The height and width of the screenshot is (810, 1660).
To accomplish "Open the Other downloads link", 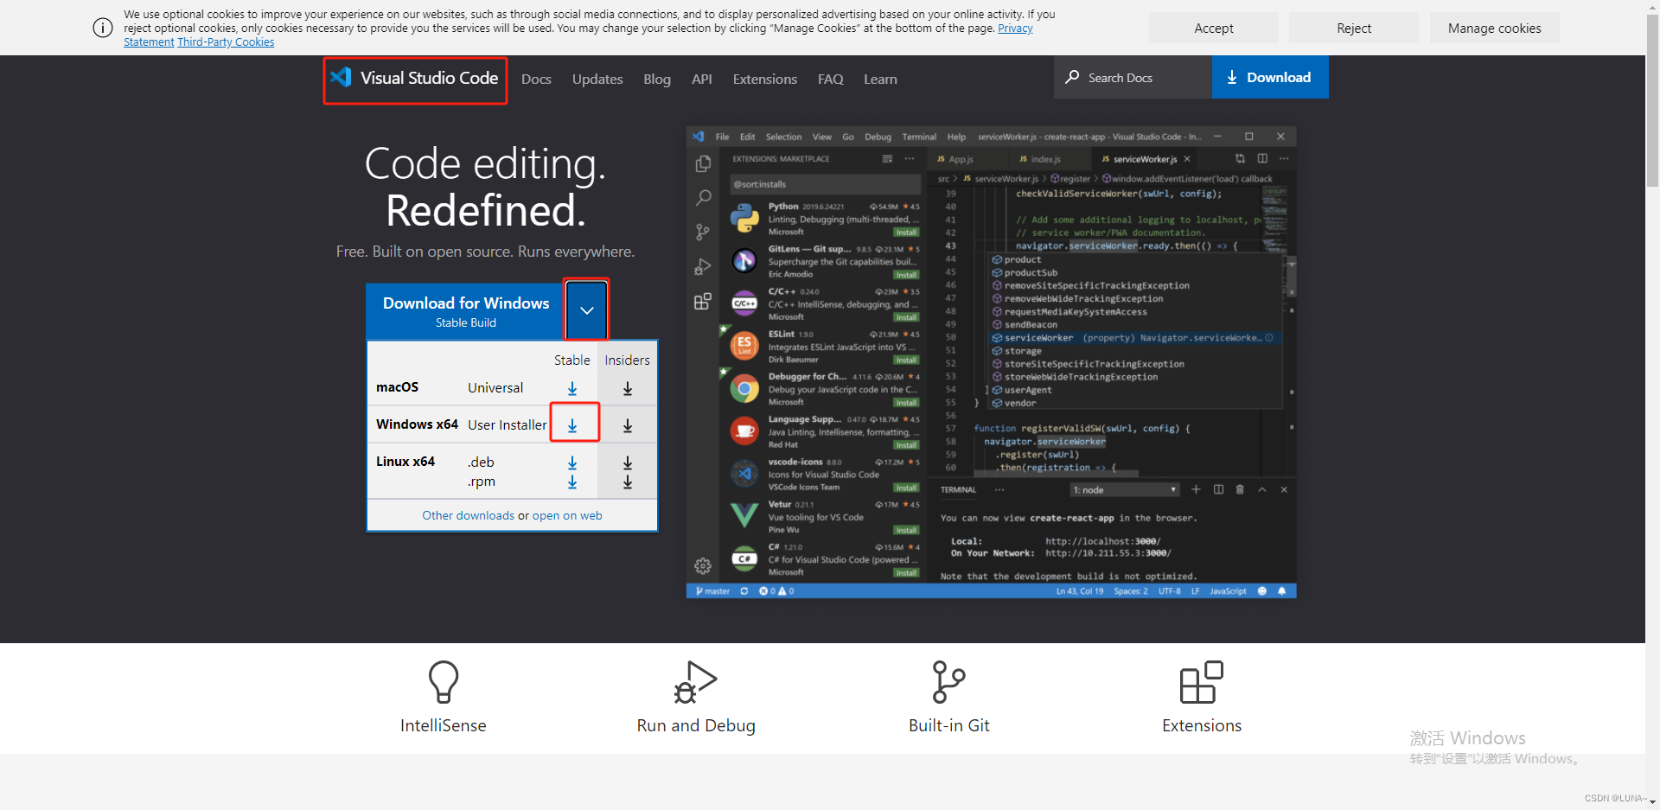I will [468, 514].
